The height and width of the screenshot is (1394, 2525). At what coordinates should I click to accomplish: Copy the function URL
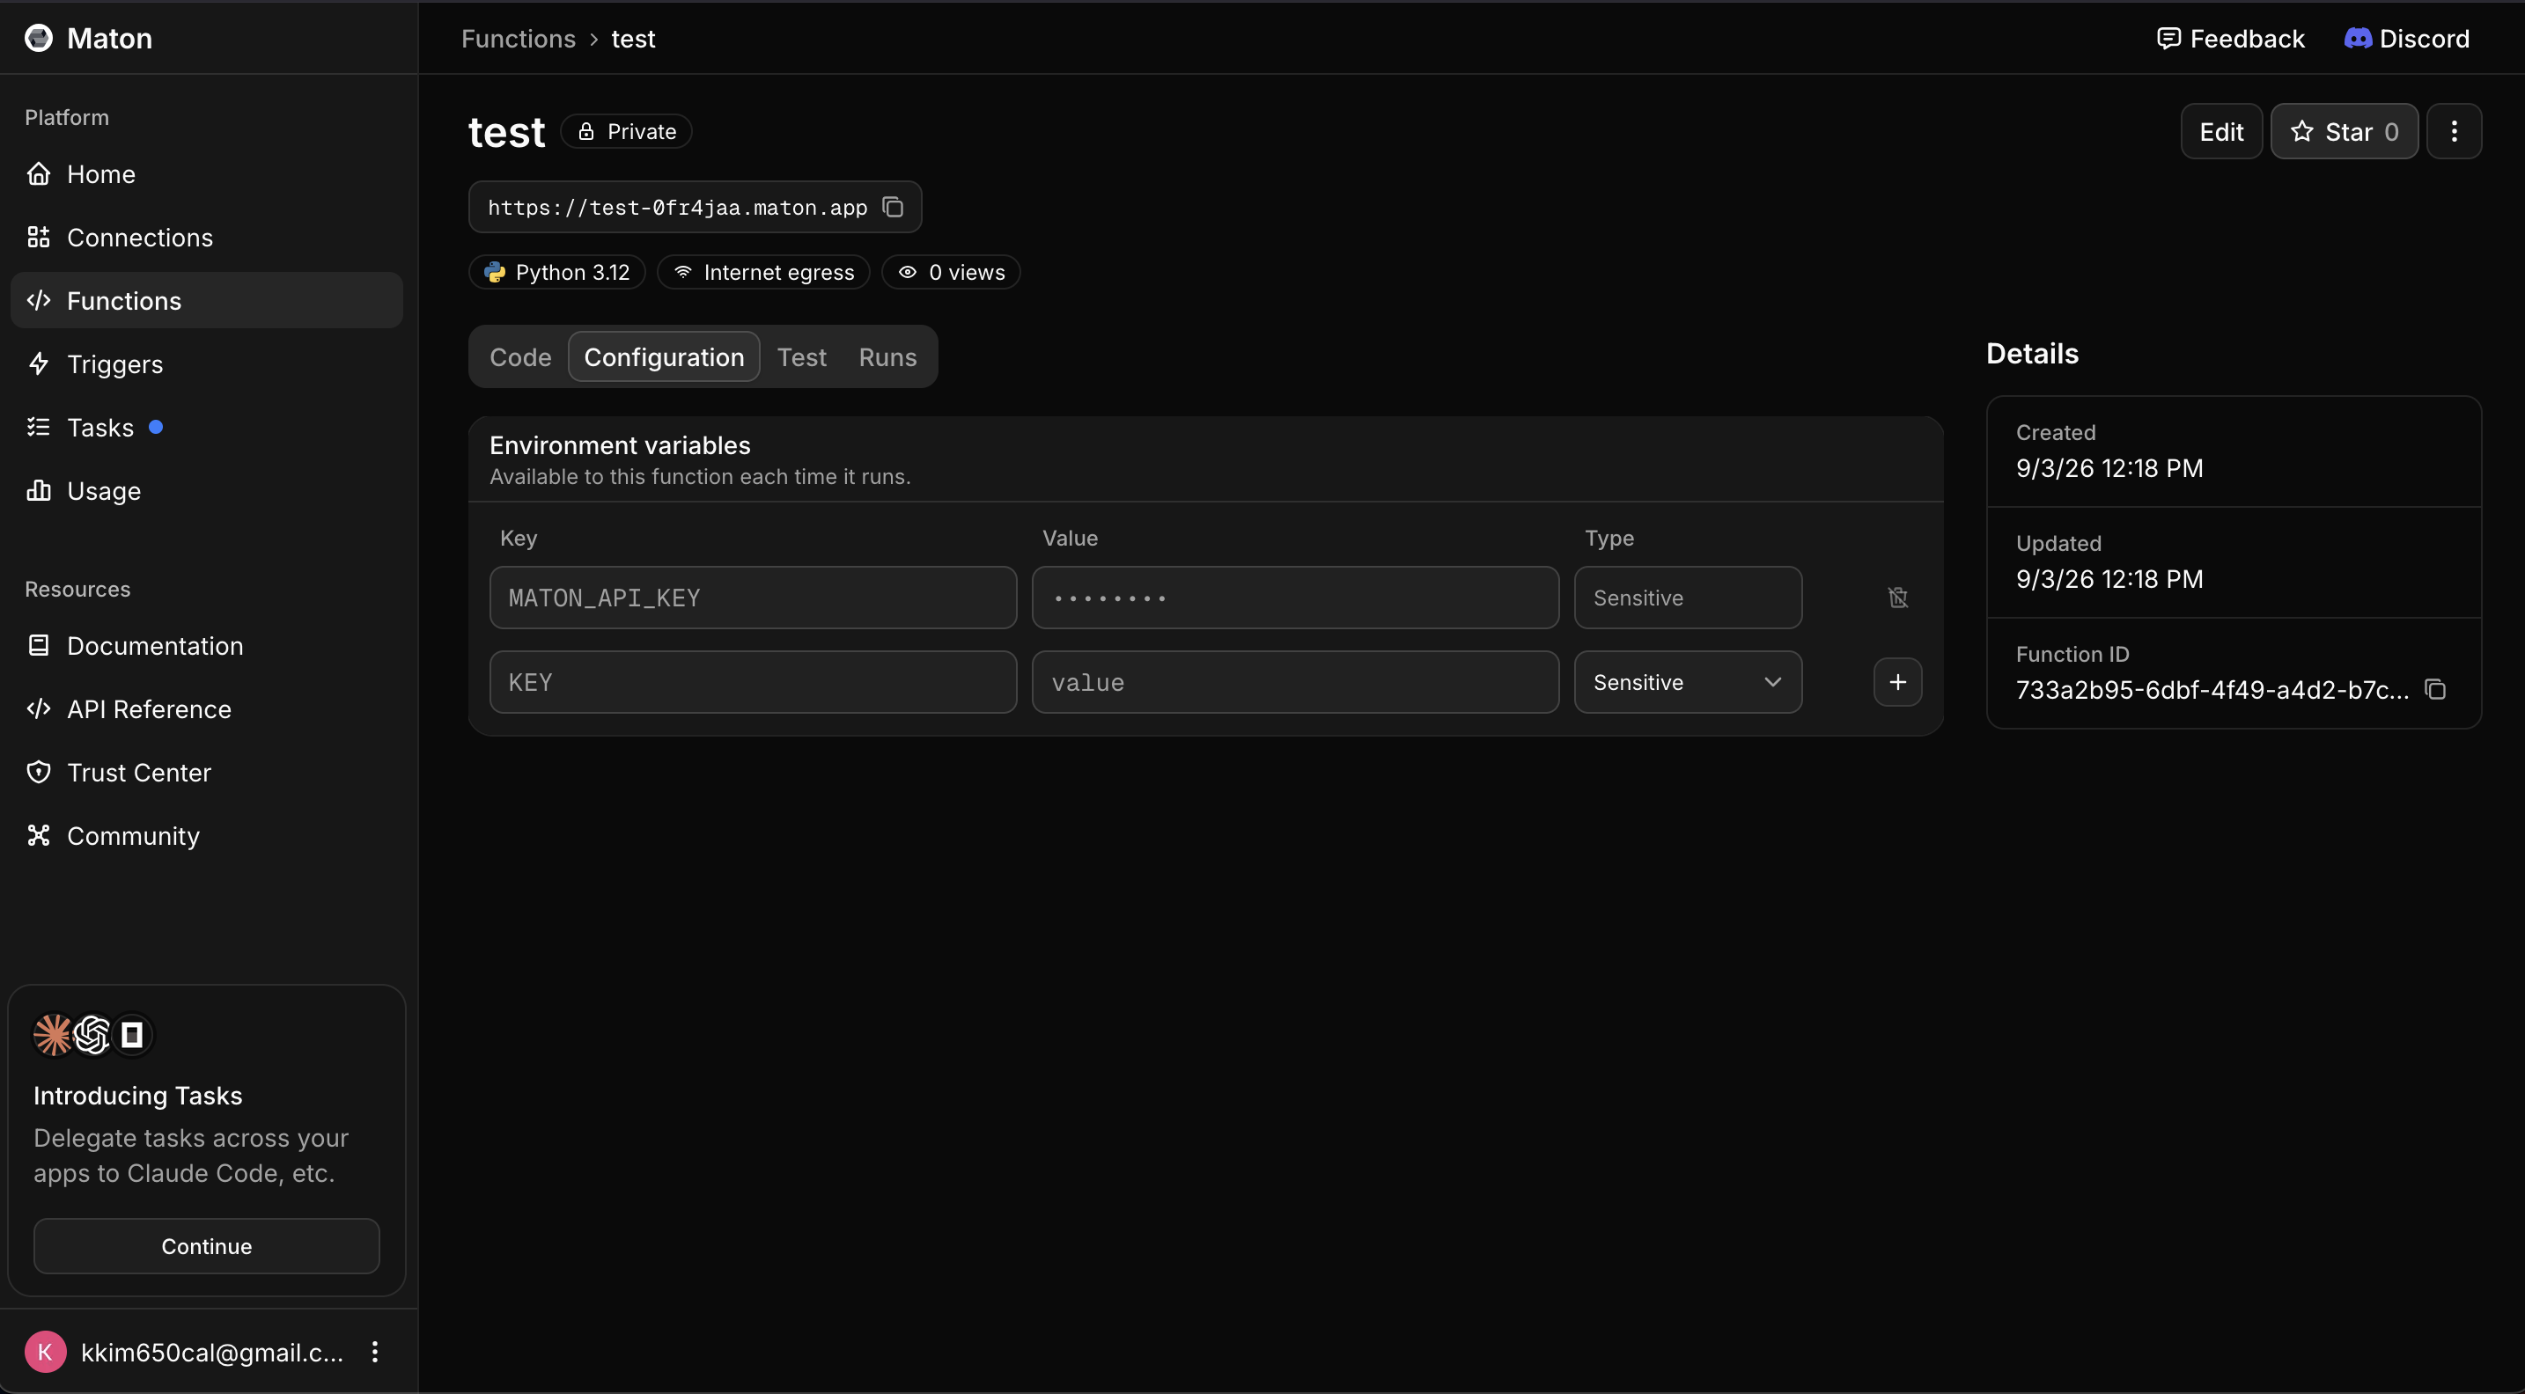893,207
